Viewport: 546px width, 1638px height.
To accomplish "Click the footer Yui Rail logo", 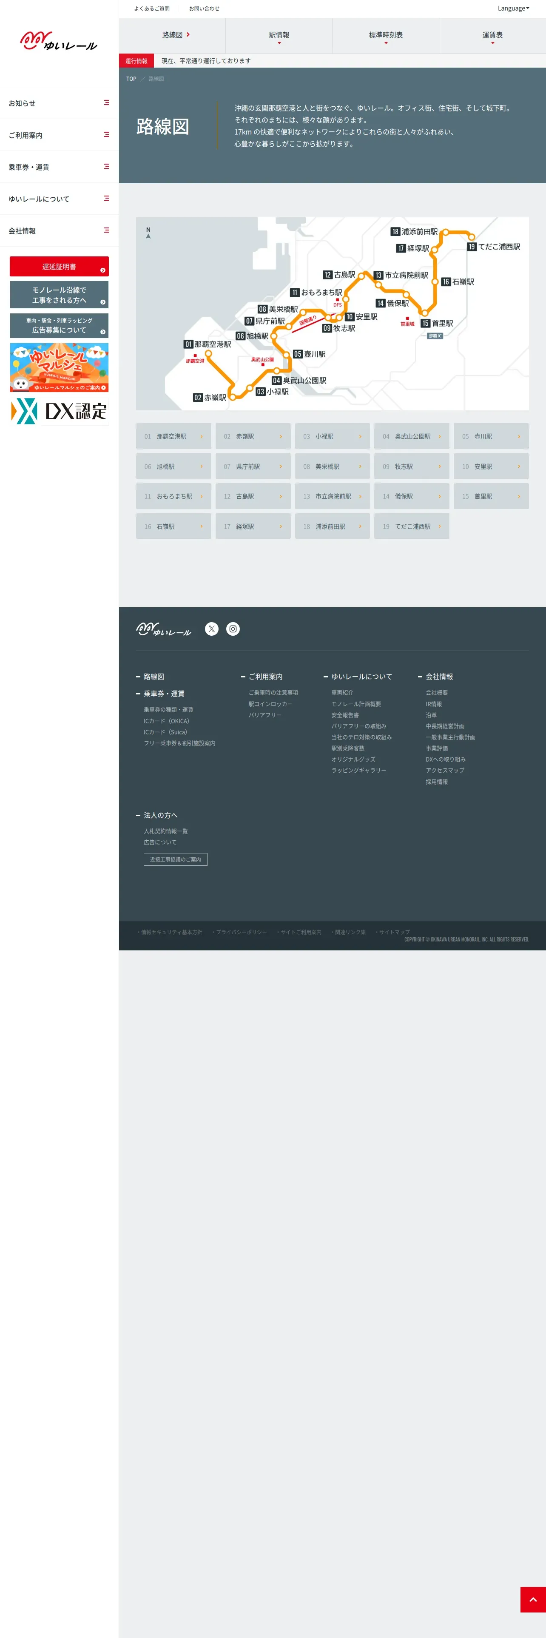I will 163,629.
